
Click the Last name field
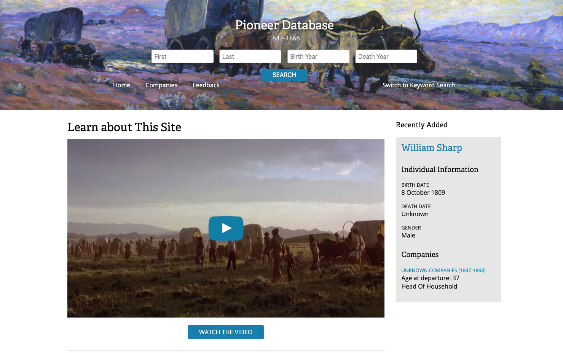[x=250, y=56]
